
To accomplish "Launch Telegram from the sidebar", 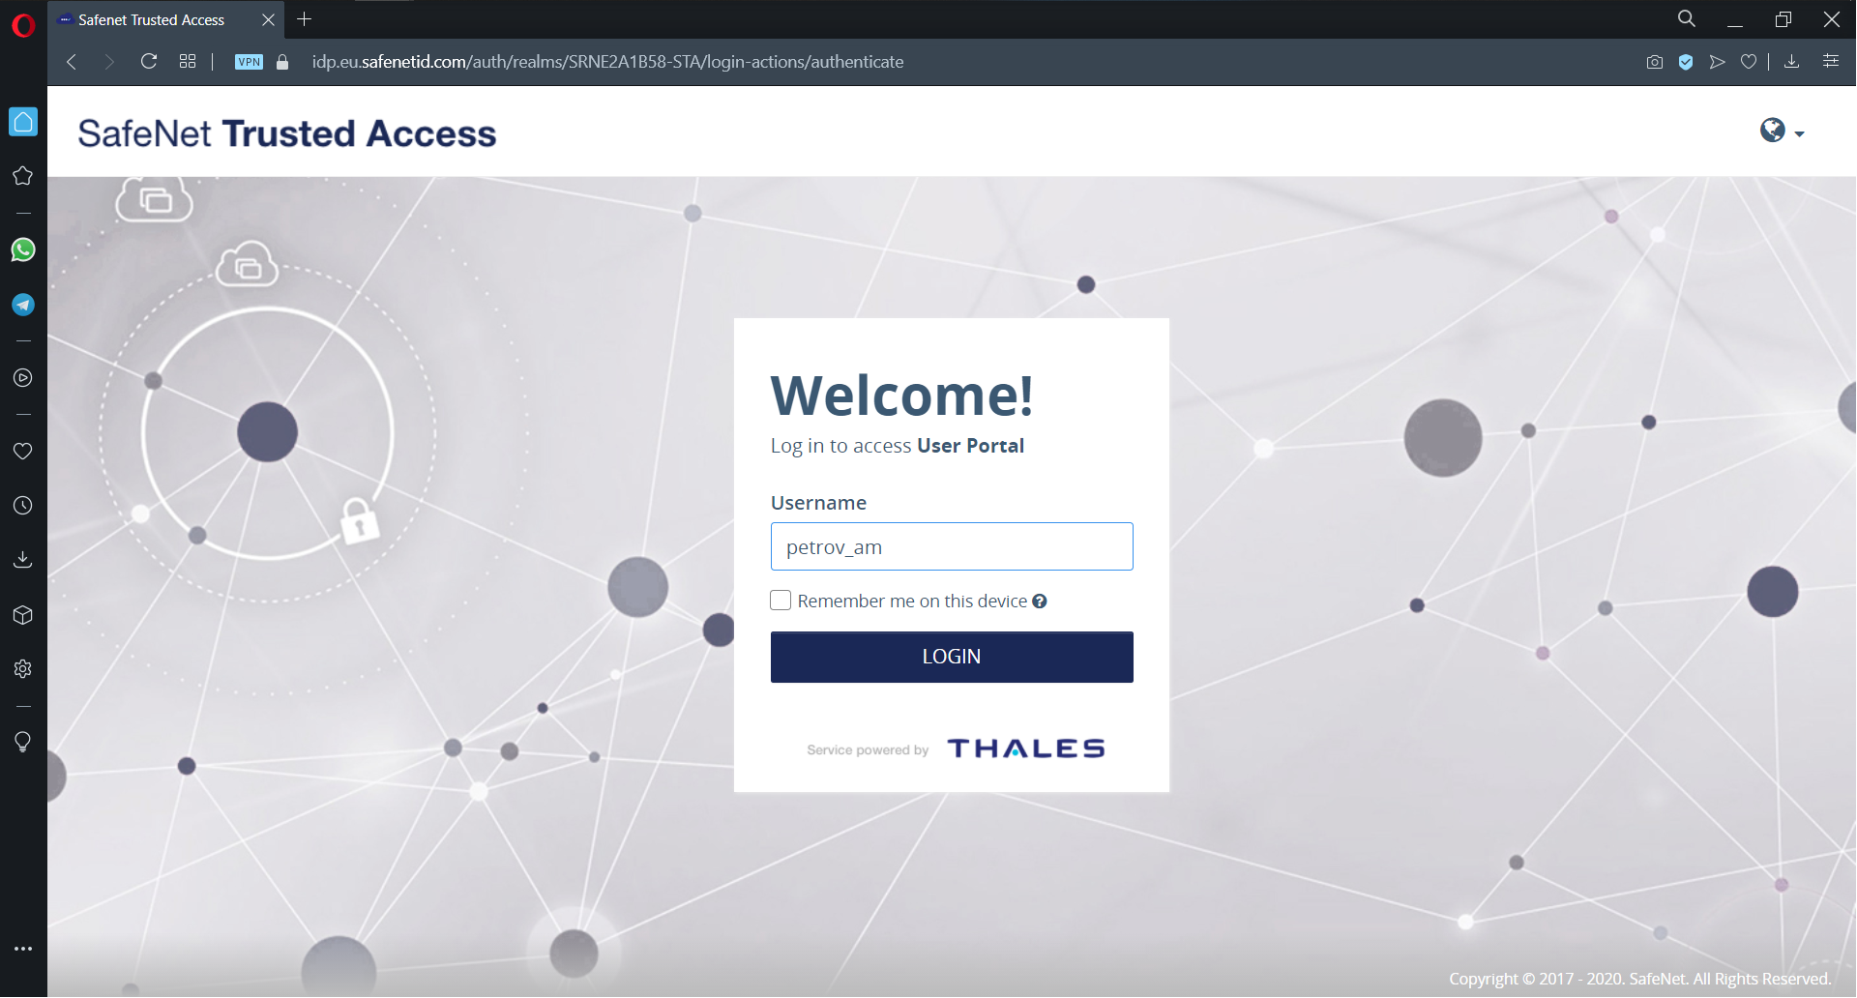I will tap(23, 305).
